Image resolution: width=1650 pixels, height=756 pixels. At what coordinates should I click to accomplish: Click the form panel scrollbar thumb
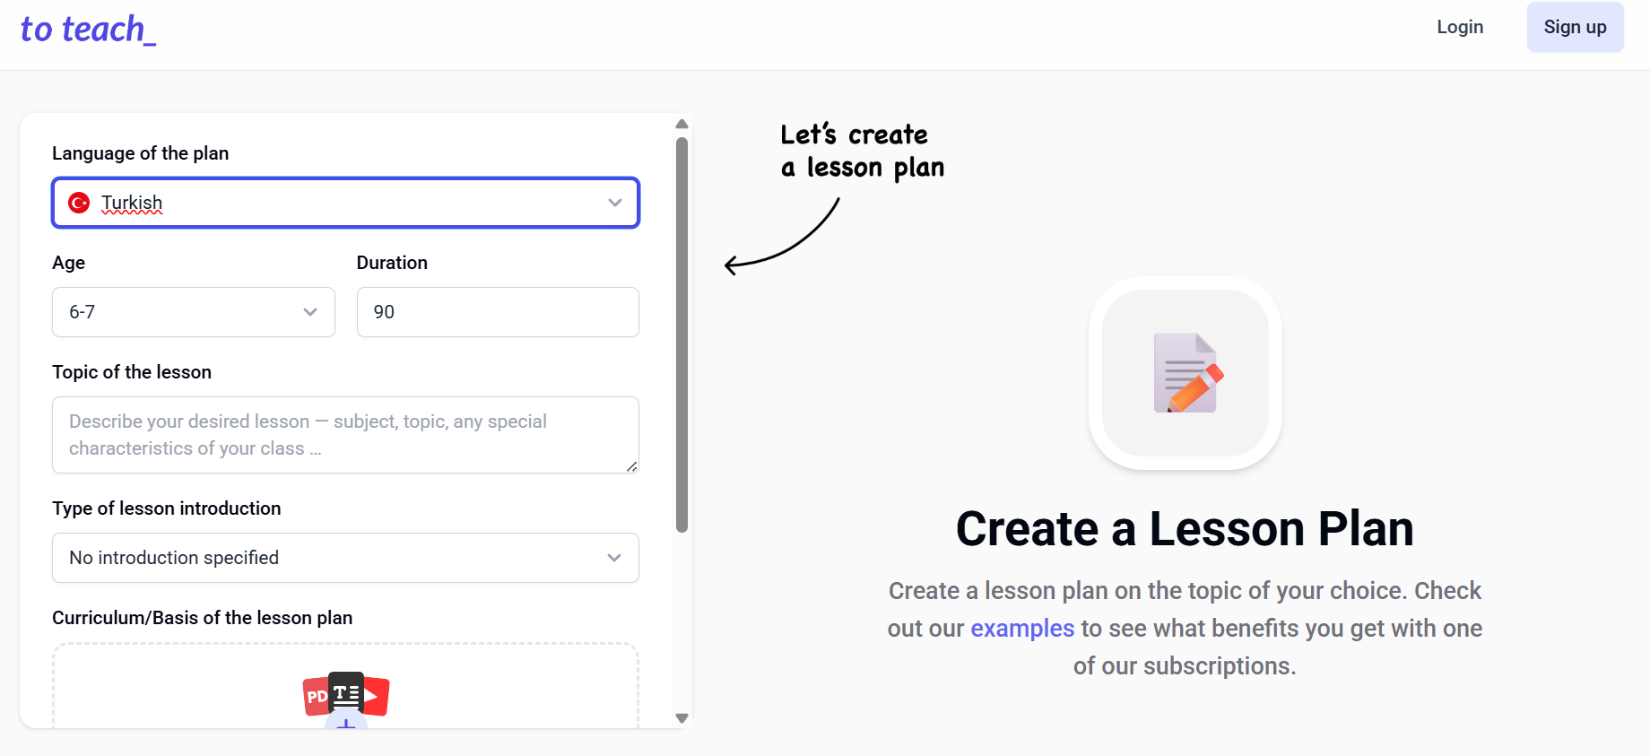(682, 332)
